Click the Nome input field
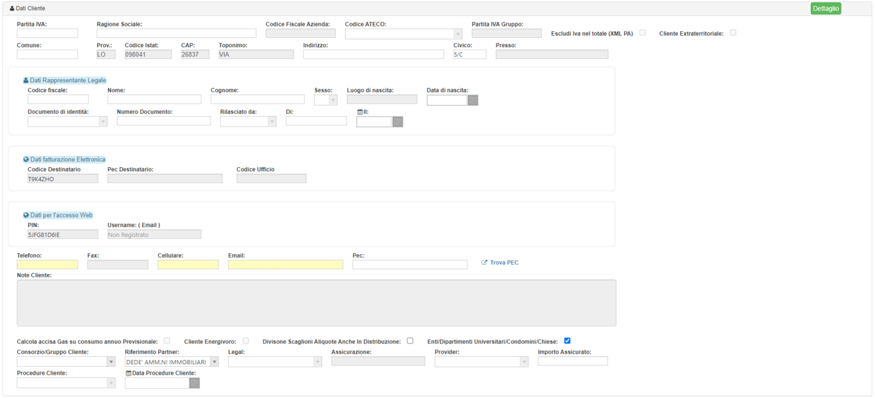This screenshot has width=876, height=398. [x=154, y=99]
